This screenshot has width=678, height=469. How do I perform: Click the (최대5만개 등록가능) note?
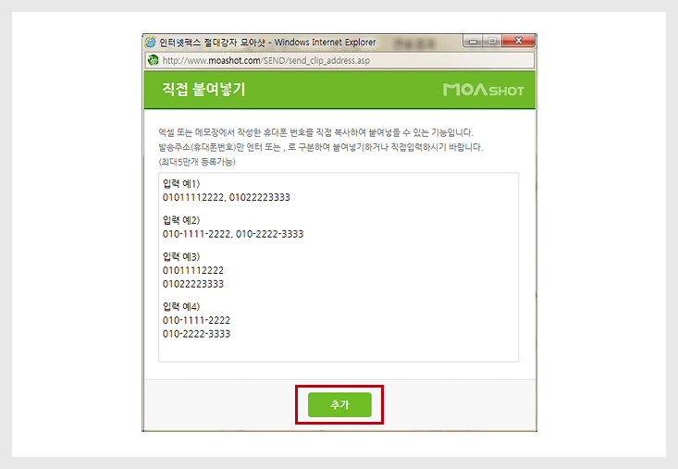pyautogui.click(x=197, y=162)
